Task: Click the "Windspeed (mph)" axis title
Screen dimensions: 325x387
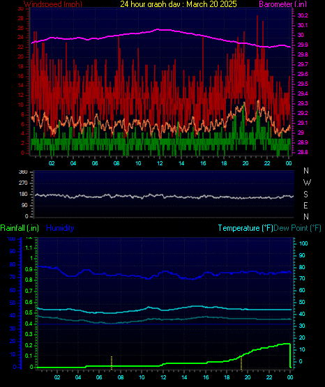Action: (53, 4)
